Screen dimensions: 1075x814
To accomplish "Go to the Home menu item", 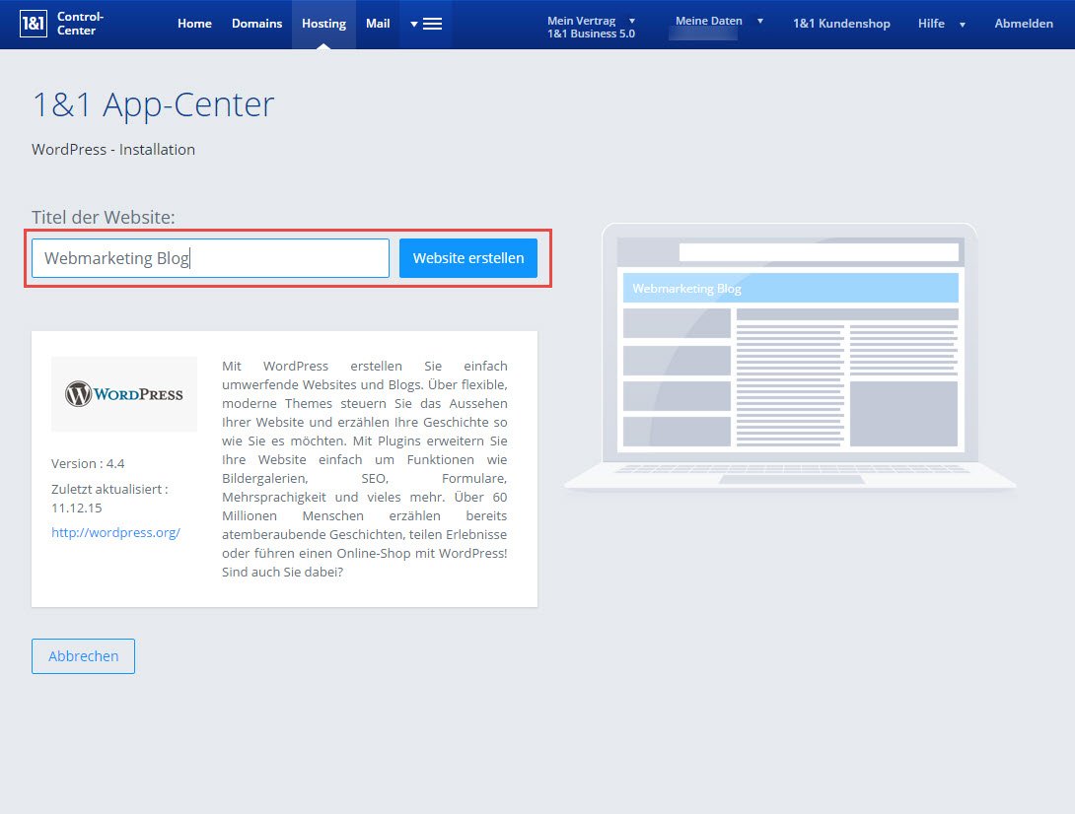I will click(x=194, y=24).
